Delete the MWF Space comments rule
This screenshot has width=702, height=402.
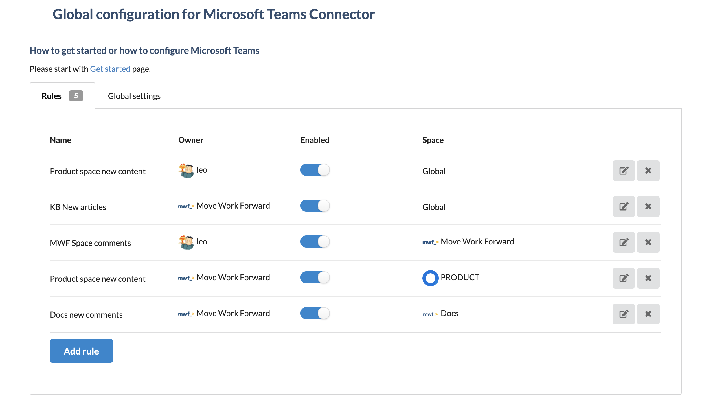[648, 242]
